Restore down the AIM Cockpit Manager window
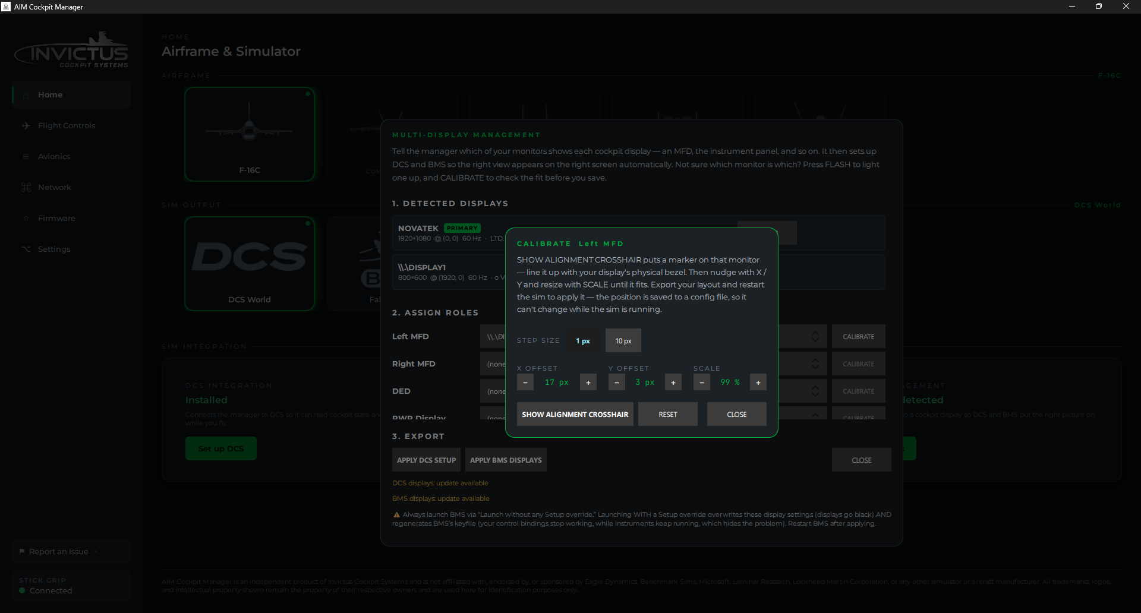This screenshot has width=1141, height=613. click(x=1099, y=7)
